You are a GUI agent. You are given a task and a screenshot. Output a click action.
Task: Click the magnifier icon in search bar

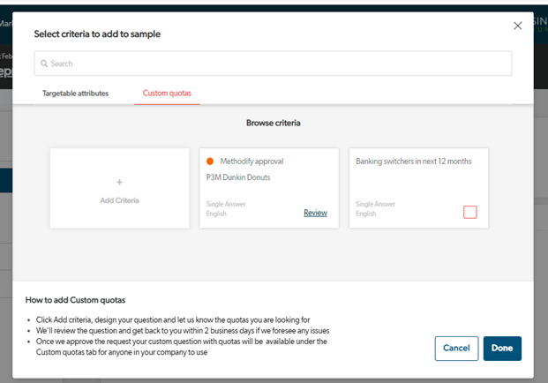coord(43,64)
